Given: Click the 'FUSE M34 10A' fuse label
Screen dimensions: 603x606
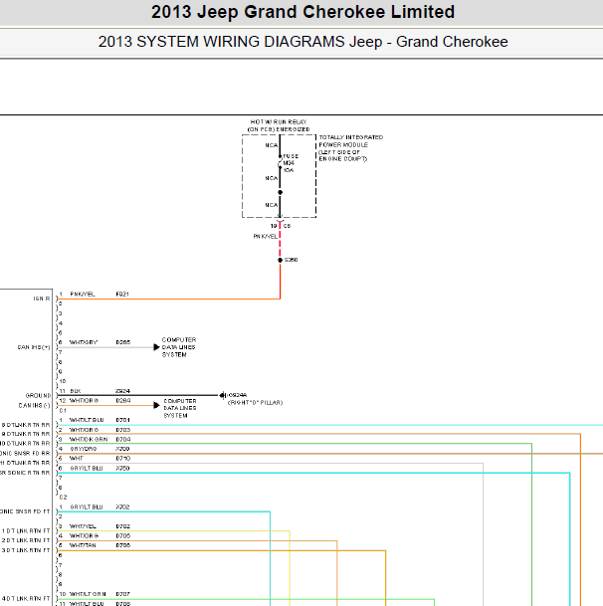Looking at the screenshot, I should (291, 163).
